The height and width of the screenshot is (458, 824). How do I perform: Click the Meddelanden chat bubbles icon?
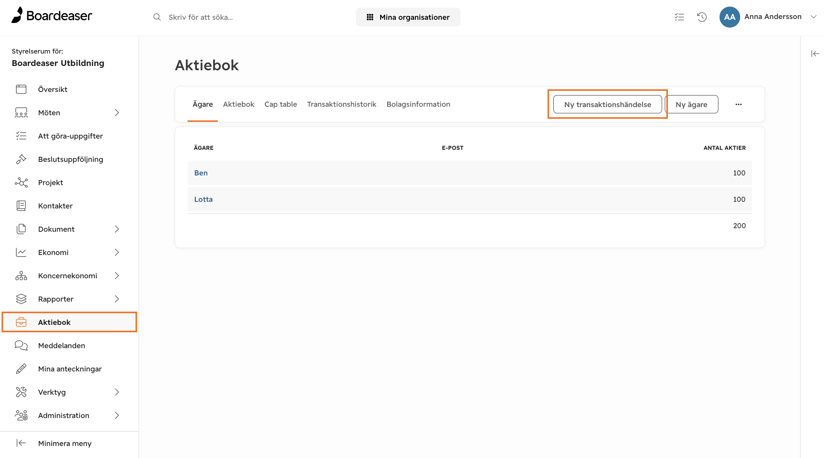(x=21, y=345)
